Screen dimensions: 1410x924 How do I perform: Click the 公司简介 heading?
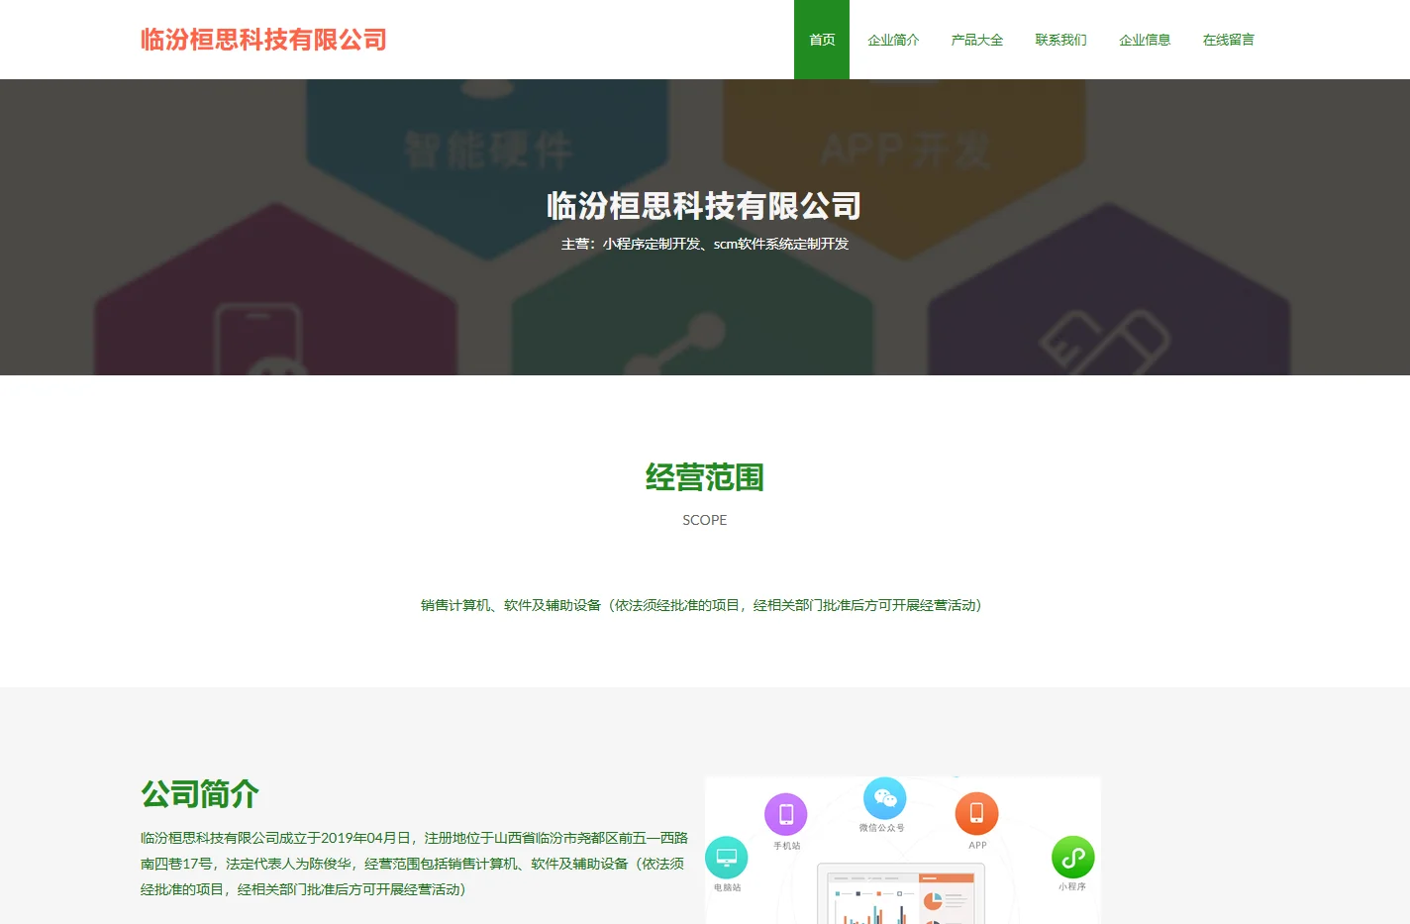point(200,794)
